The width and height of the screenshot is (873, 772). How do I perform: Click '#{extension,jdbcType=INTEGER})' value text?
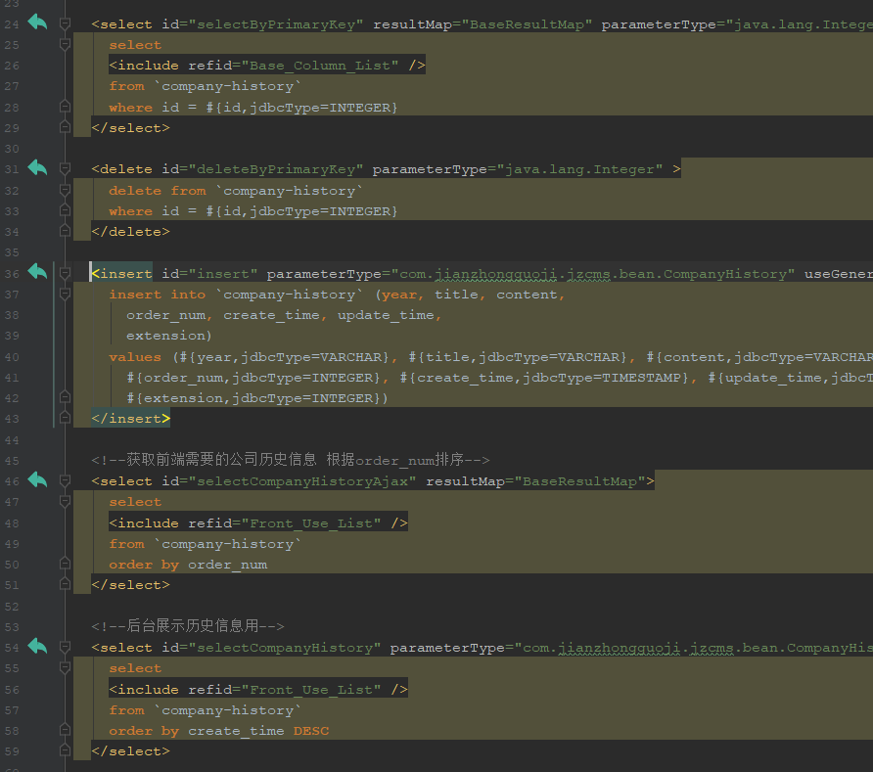pyautogui.click(x=257, y=398)
